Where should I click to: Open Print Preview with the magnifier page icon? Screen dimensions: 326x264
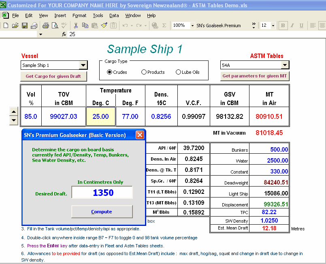(x=55, y=26)
